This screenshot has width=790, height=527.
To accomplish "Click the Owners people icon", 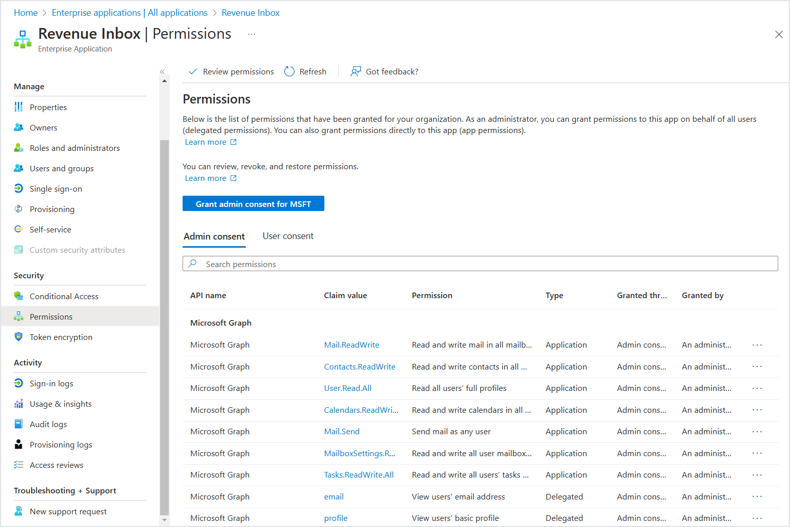I will 19,127.
